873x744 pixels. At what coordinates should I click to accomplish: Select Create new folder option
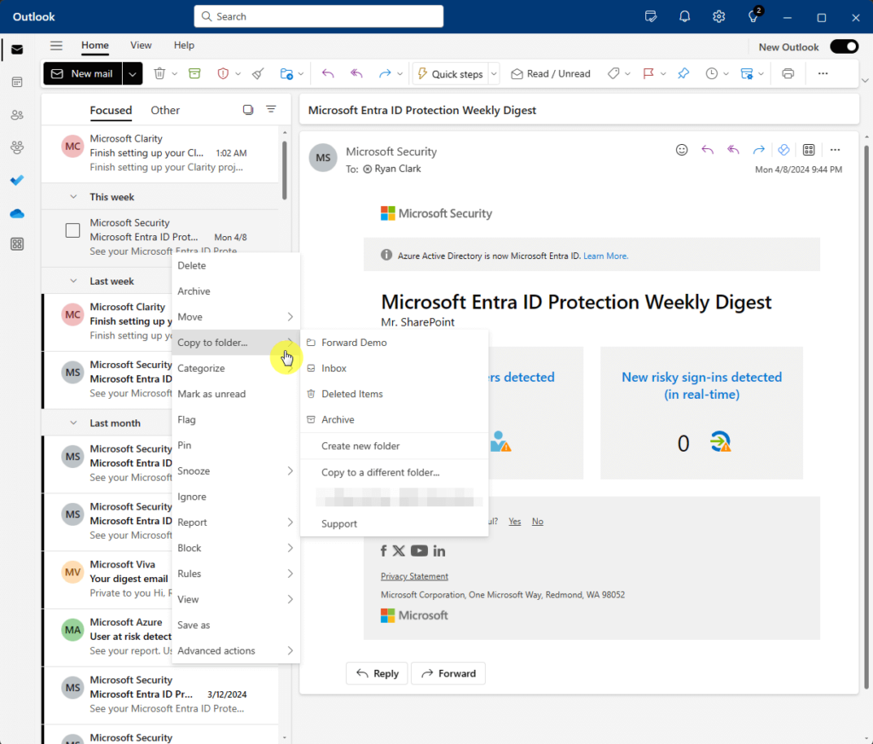(x=394, y=446)
